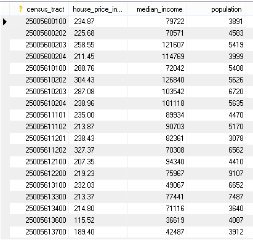Screen dimensions: 253x240
Task: Click the population value 3891
Action: [x=236, y=22]
